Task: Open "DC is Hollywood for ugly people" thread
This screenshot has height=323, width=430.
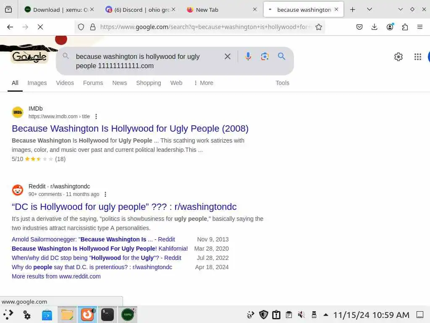Action: pyautogui.click(x=124, y=207)
